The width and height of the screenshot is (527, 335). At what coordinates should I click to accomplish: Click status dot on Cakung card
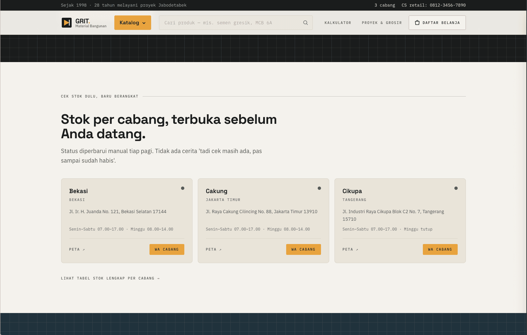[x=319, y=188]
